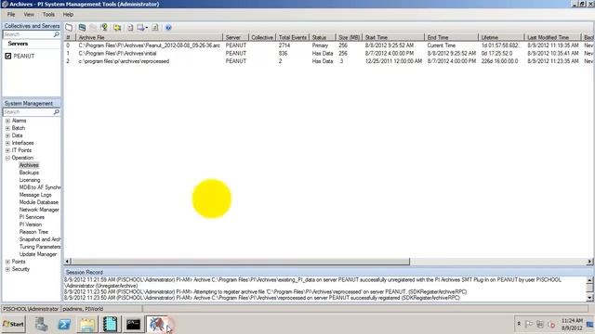
Task: Sort by Size (MB) column header
Action: 350,37
